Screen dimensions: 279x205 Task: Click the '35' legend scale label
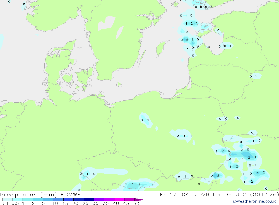[x=106, y=203]
